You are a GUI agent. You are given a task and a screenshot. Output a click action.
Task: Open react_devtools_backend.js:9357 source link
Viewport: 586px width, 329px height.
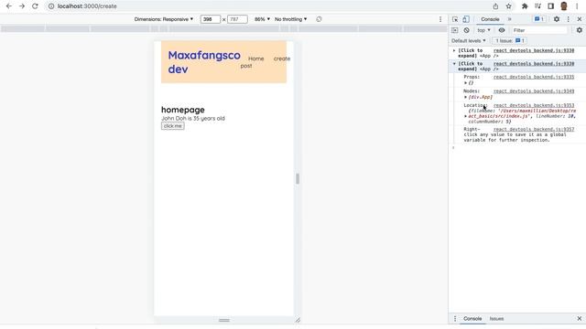tap(534, 130)
